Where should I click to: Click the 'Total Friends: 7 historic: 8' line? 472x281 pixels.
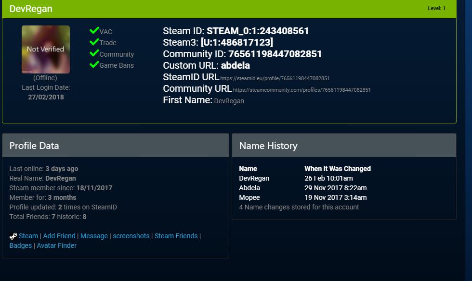pos(48,217)
